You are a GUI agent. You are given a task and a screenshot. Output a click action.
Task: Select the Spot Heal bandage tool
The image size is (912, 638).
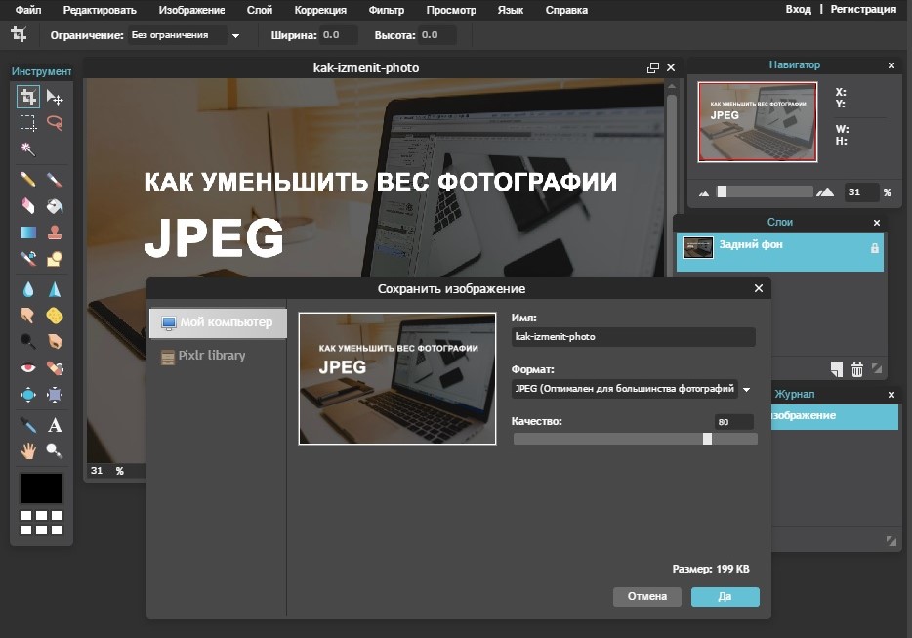[x=55, y=368]
